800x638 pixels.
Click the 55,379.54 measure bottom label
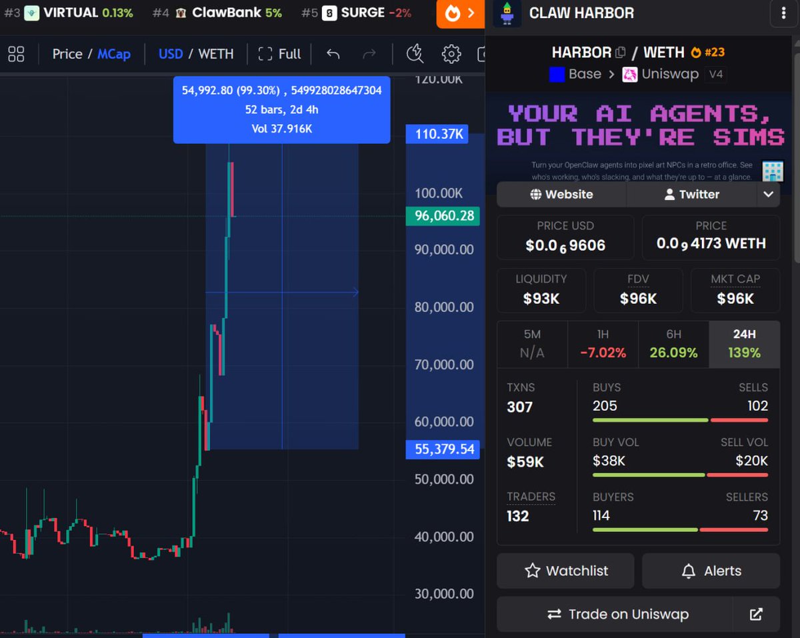pyautogui.click(x=443, y=449)
